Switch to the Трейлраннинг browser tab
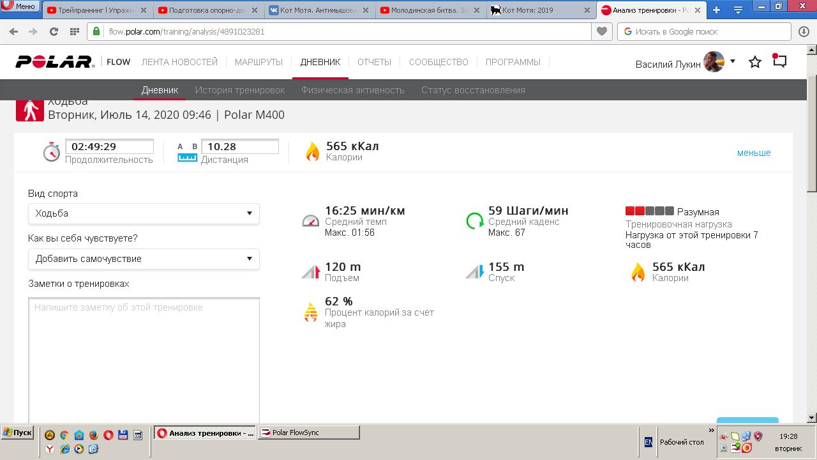The width and height of the screenshot is (817, 460). tap(98, 10)
